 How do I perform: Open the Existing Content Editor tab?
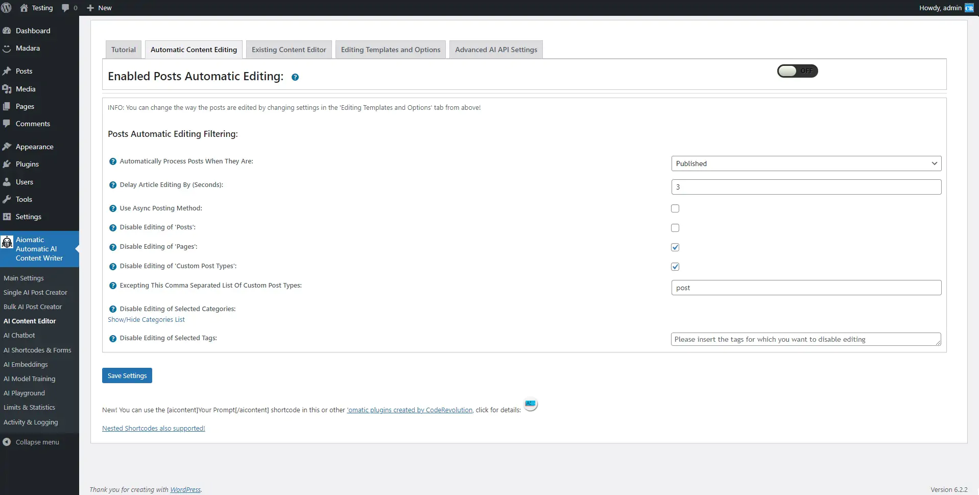[x=289, y=50]
